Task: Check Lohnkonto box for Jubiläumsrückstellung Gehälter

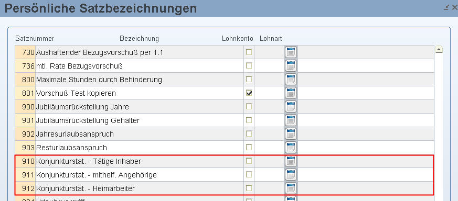Action: 249,120
